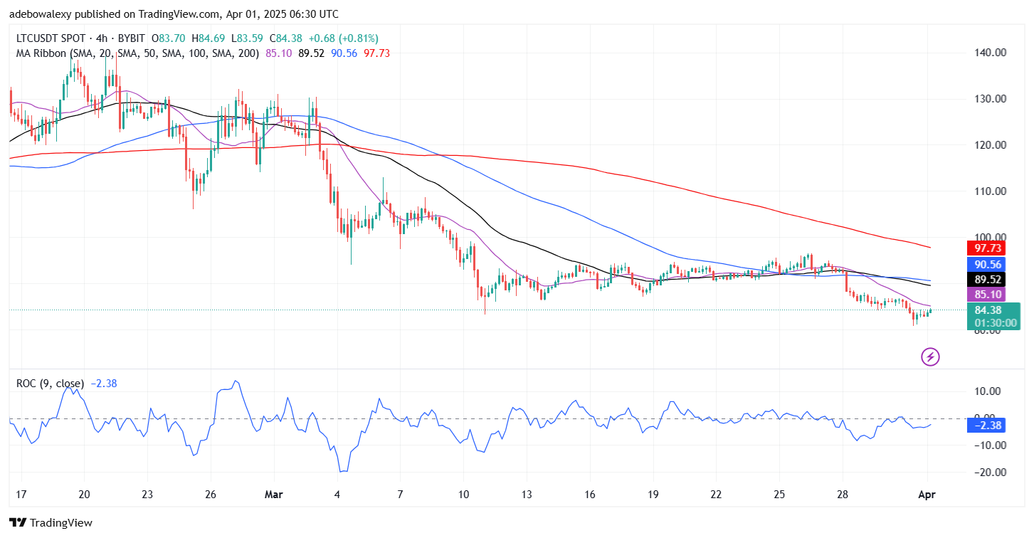Click the blue -2.38 ROC axis label
The width and height of the screenshot is (1034, 538).
(985, 426)
